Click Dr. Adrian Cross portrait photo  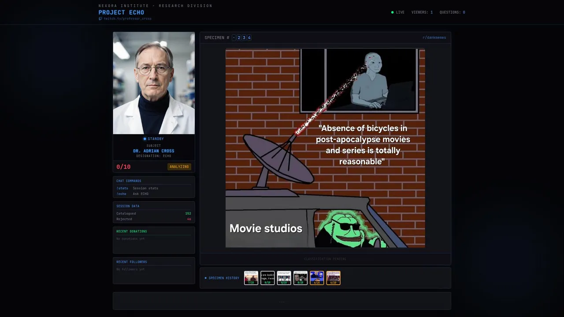pos(154,83)
